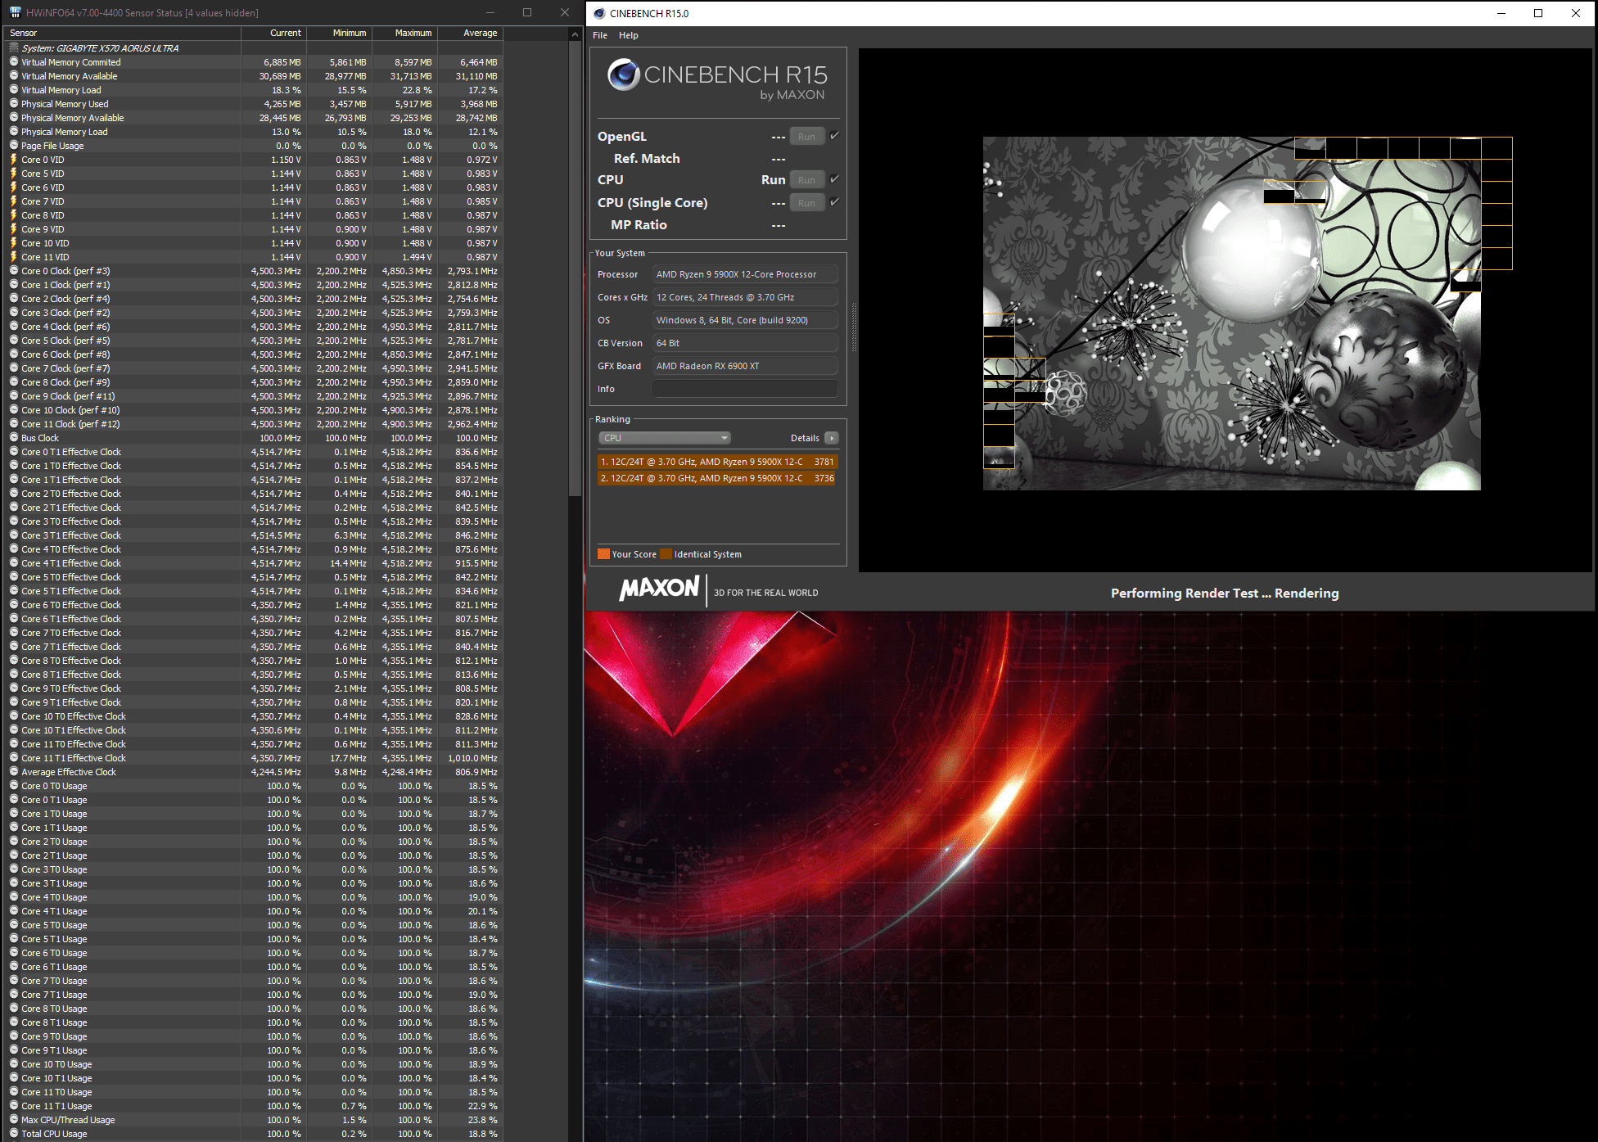The height and width of the screenshot is (1142, 1598).
Task: Click the sensor icon beside Page File Usage
Action: tap(13, 146)
